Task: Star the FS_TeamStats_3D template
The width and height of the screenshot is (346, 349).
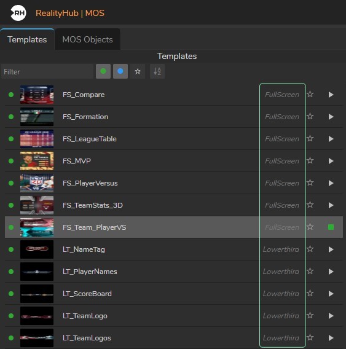Action: point(310,205)
